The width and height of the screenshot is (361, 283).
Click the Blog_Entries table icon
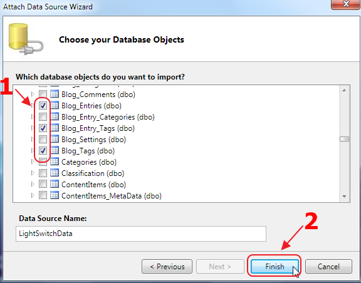point(55,105)
